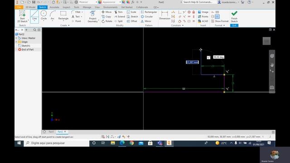Viewport: 290px width, 163px height.
Task: Click the Pan hand in navigation bar
Action: [272, 65]
